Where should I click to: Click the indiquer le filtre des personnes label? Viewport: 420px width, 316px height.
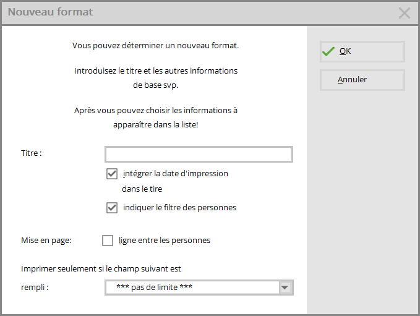coord(179,208)
